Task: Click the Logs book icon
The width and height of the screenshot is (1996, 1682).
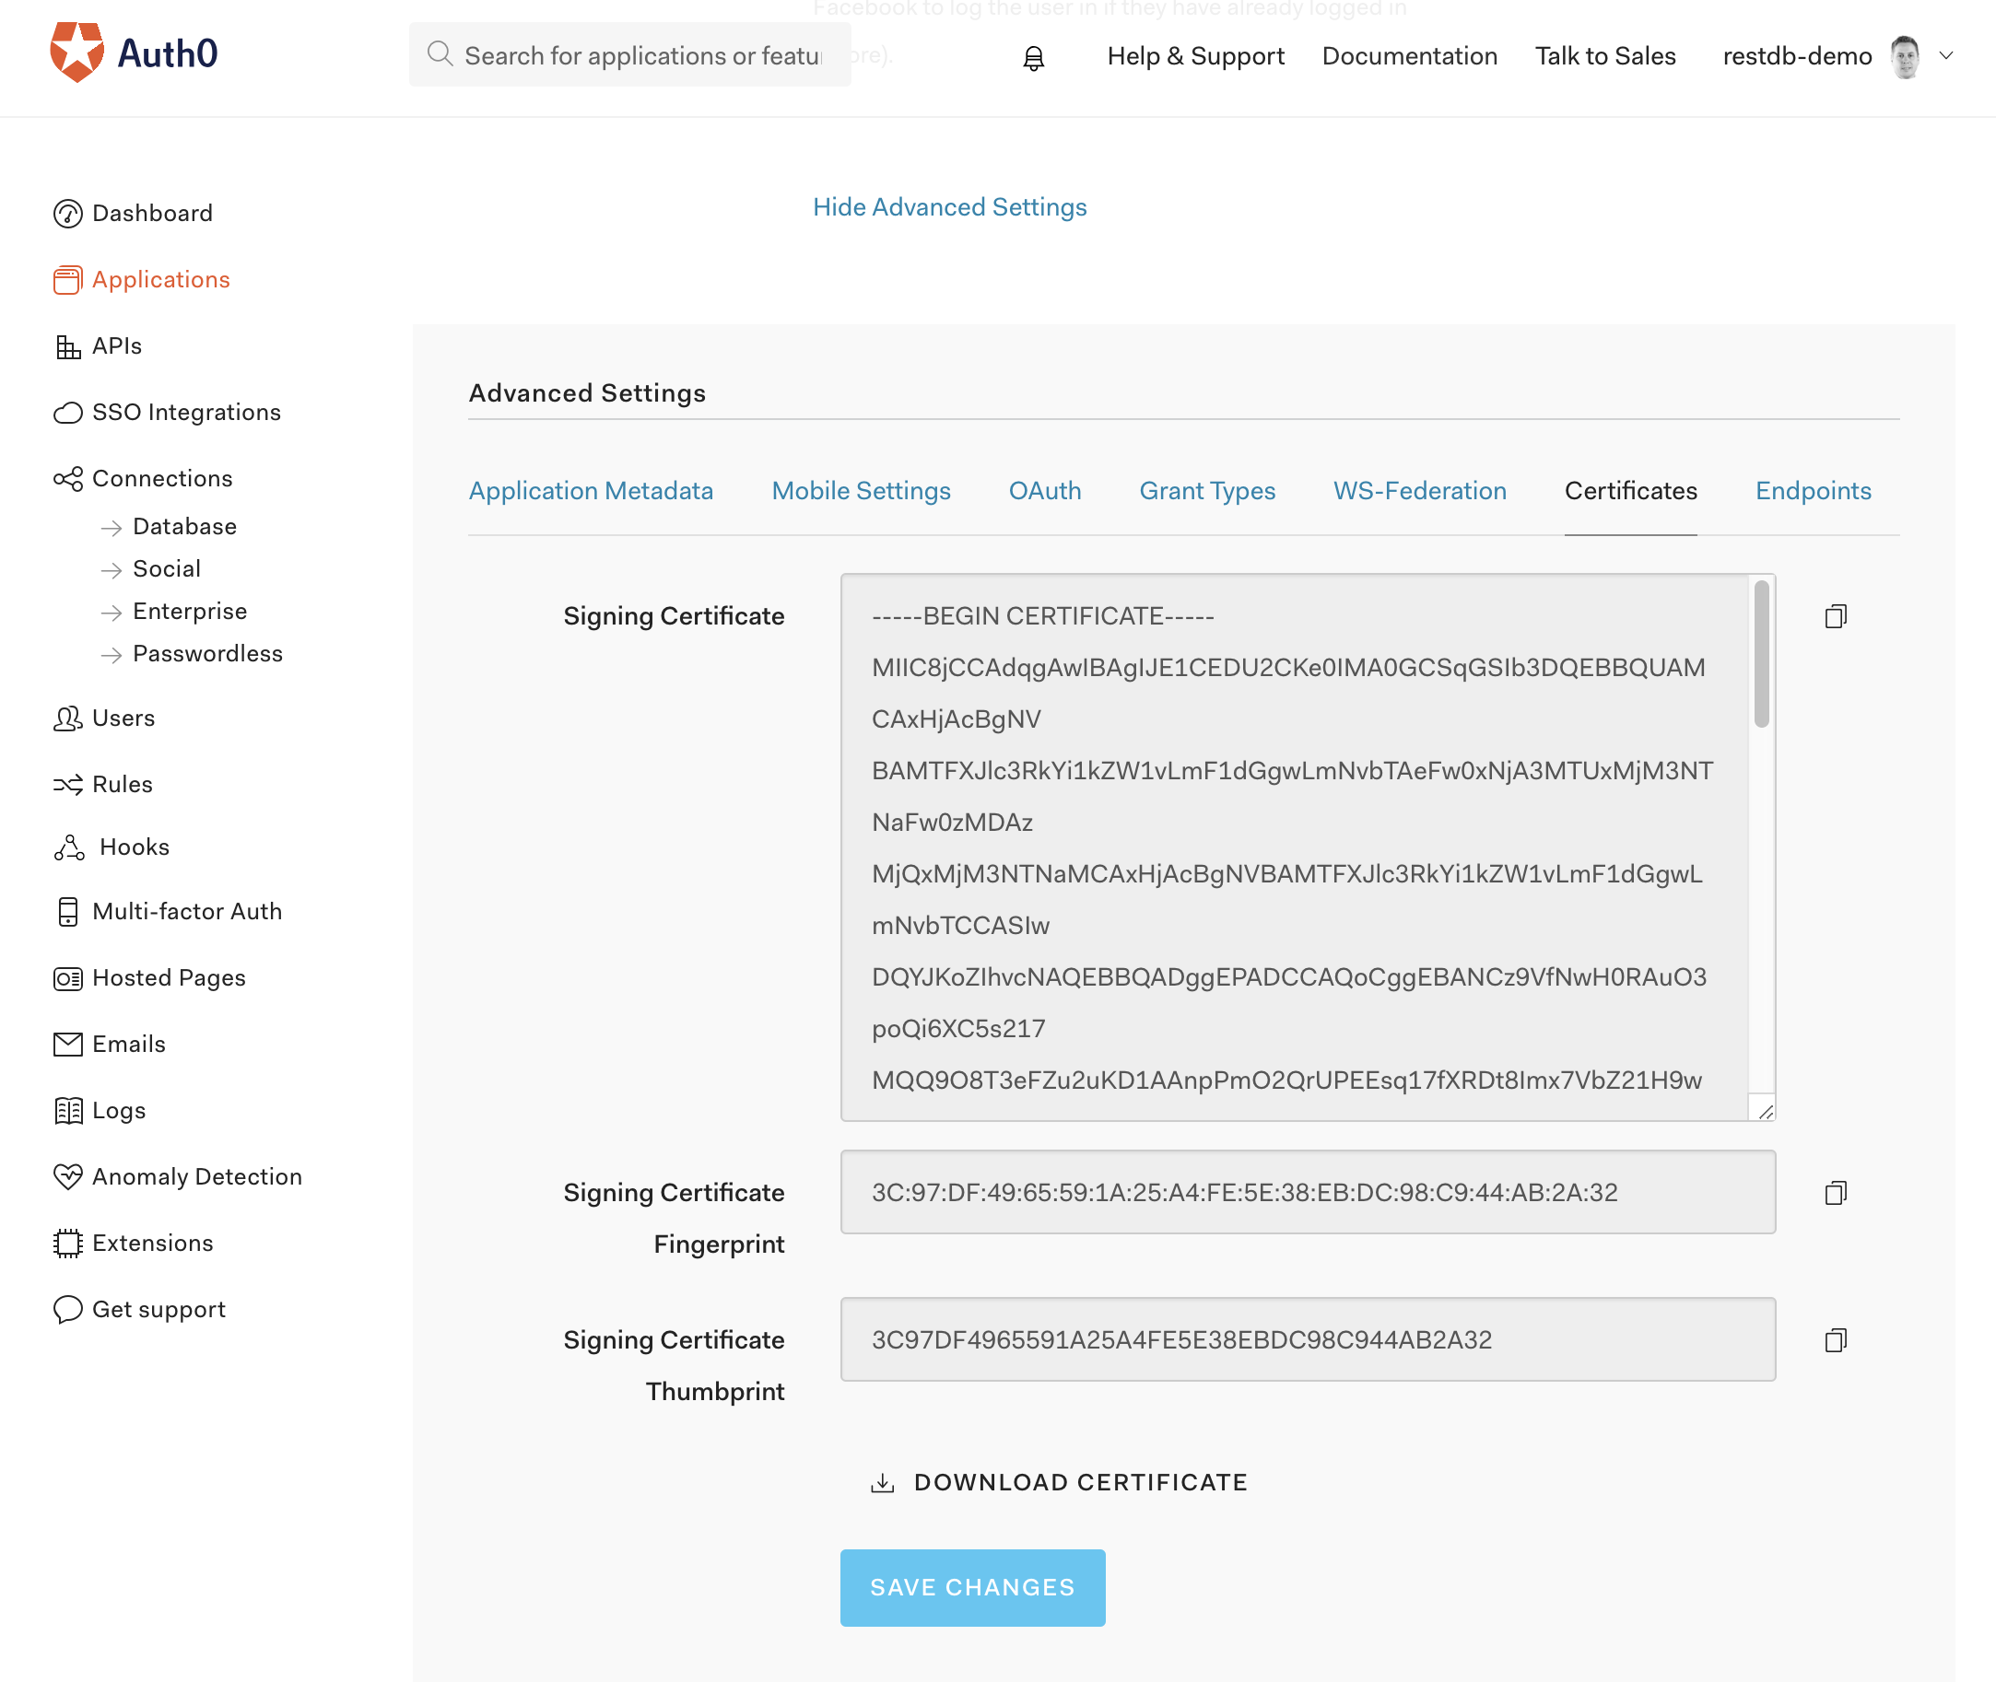Action: 67,1111
